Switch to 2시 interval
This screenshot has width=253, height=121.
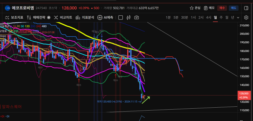click(x=201, y=18)
